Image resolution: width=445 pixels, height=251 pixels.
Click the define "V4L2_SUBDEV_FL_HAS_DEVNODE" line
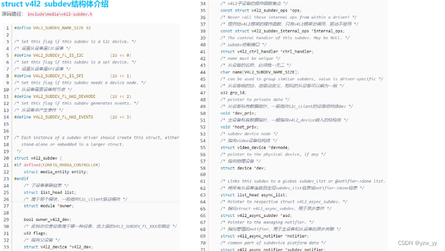pos(73,96)
